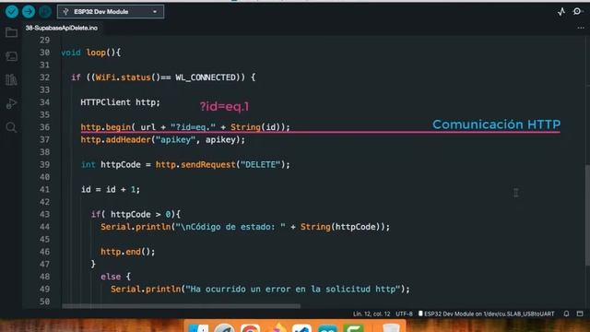This screenshot has width=590, height=332.
Task: Click the Verify sketch checkmark button
Action: (12, 12)
